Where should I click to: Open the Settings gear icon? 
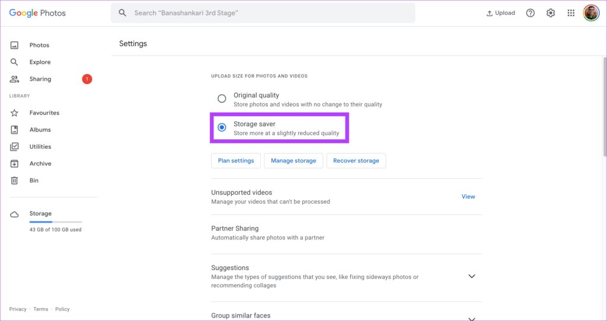click(x=551, y=13)
